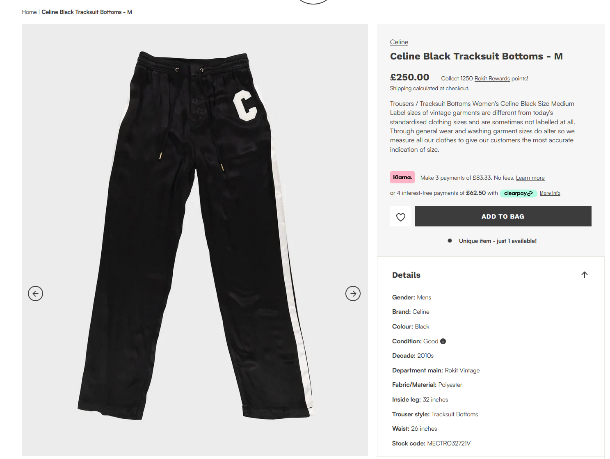Open clearpay More Info link

tap(550, 193)
